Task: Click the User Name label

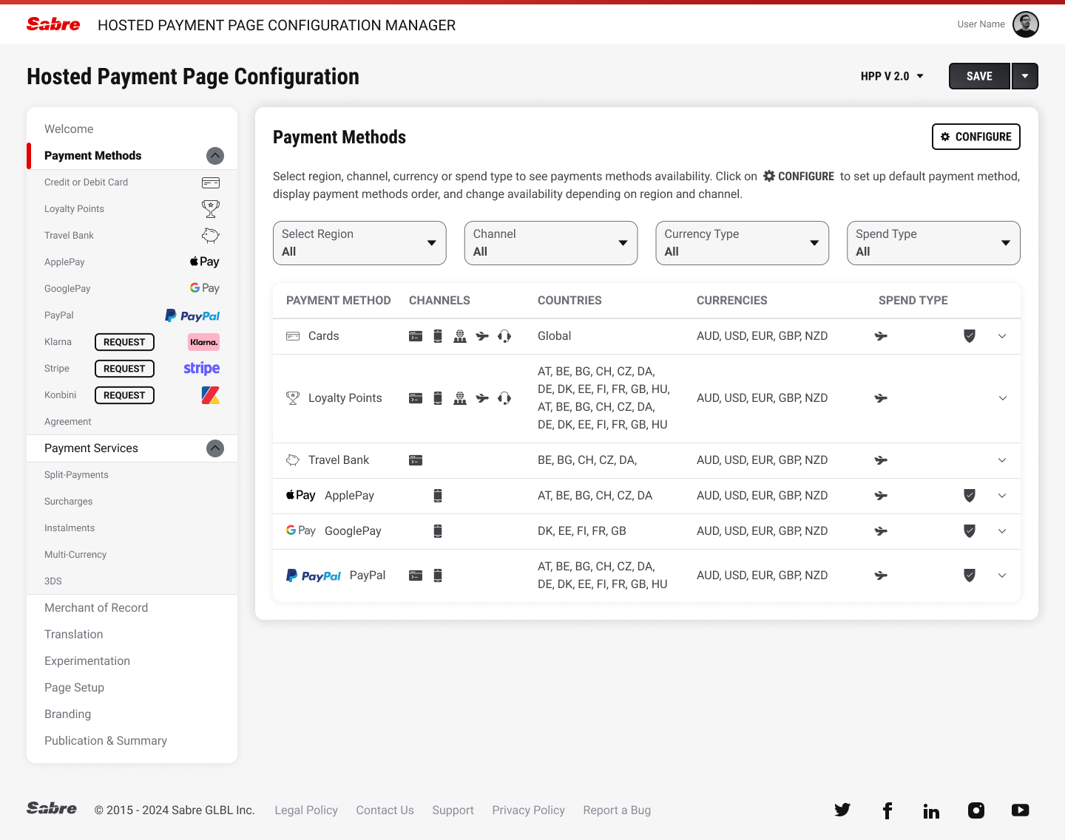Action: (x=981, y=24)
